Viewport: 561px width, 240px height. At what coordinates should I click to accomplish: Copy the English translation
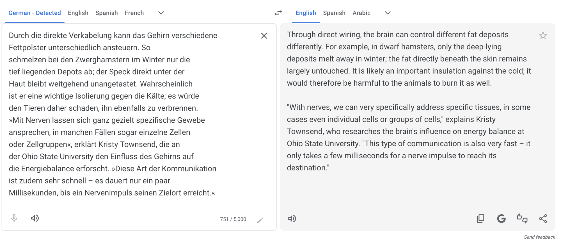coord(480,218)
